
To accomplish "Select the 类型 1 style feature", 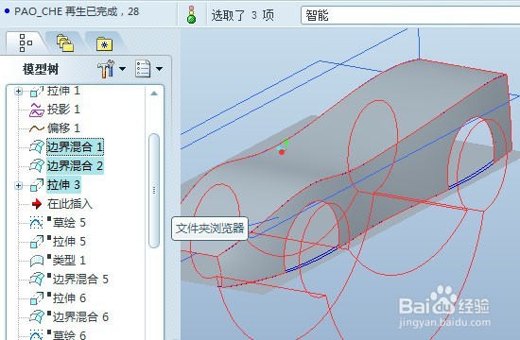I will click(x=69, y=260).
